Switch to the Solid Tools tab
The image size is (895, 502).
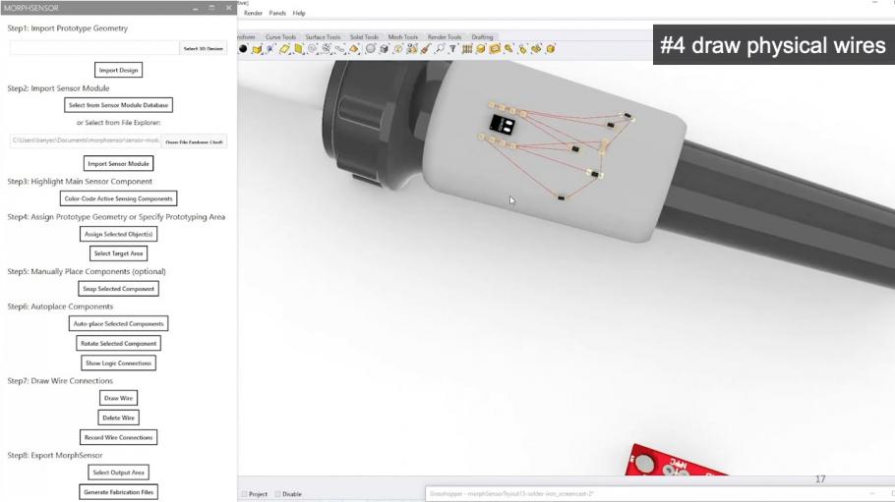(x=364, y=36)
